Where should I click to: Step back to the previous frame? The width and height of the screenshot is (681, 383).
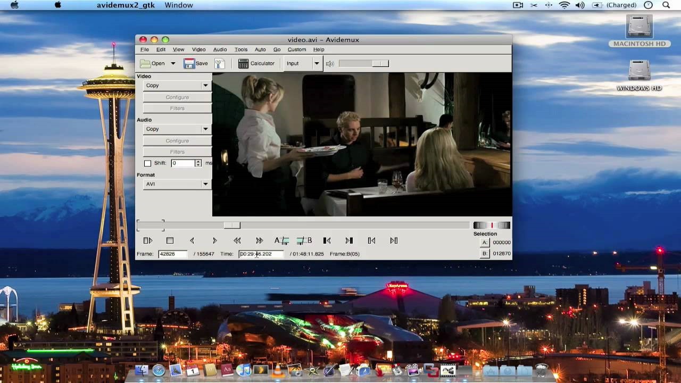pyautogui.click(x=192, y=241)
